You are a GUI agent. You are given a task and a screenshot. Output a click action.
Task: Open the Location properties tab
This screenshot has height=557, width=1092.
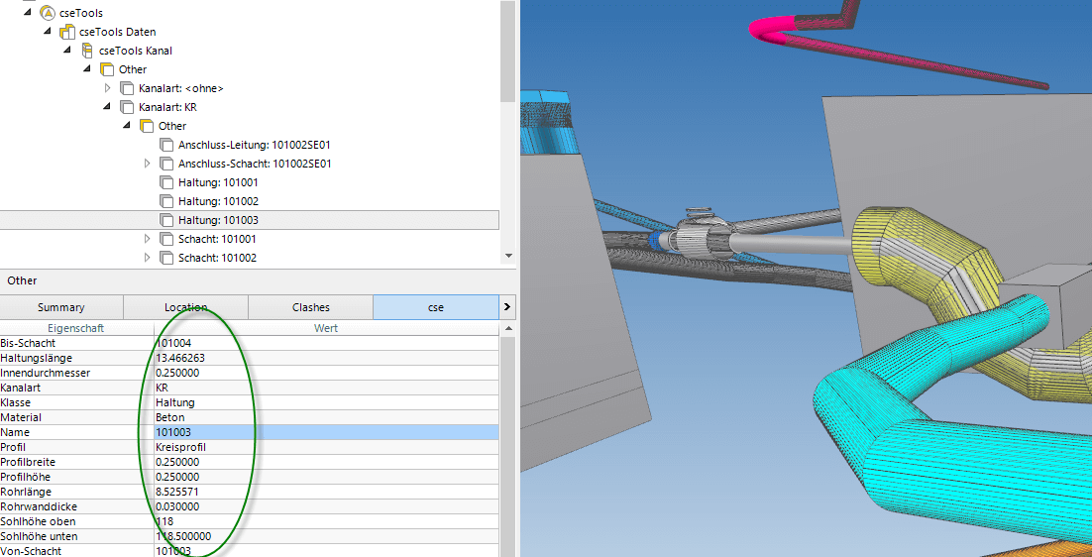(185, 307)
